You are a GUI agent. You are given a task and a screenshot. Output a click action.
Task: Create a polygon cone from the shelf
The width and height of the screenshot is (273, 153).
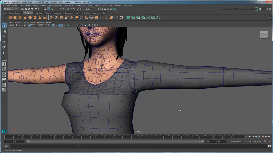tap(25, 17)
